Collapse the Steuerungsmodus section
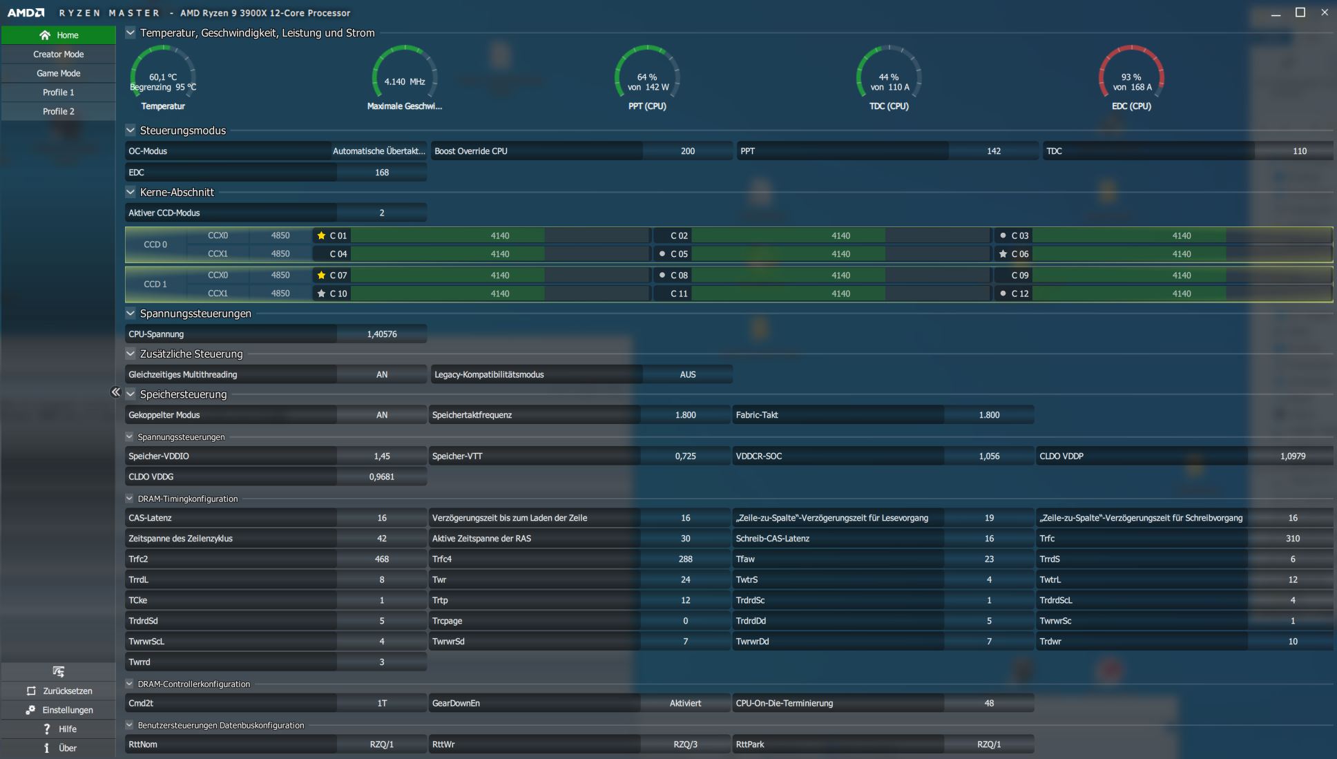 pyautogui.click(x=131, y=130)
